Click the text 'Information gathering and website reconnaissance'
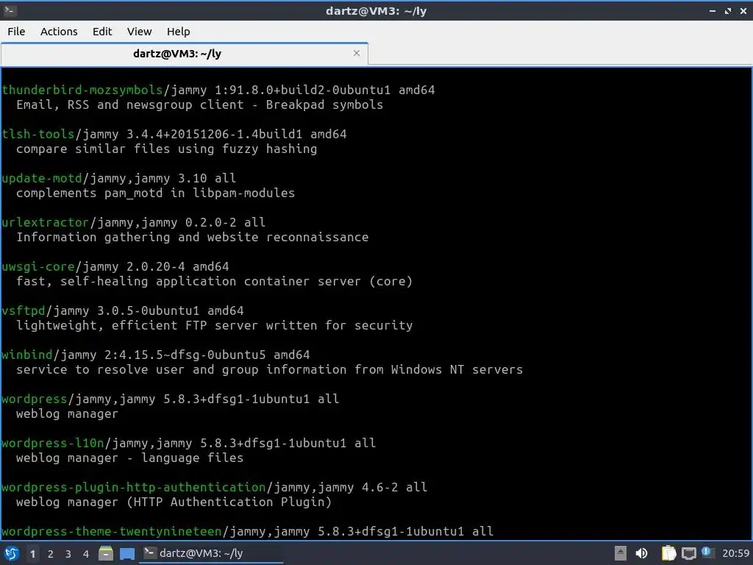The image size is (753, 565). 192,238
